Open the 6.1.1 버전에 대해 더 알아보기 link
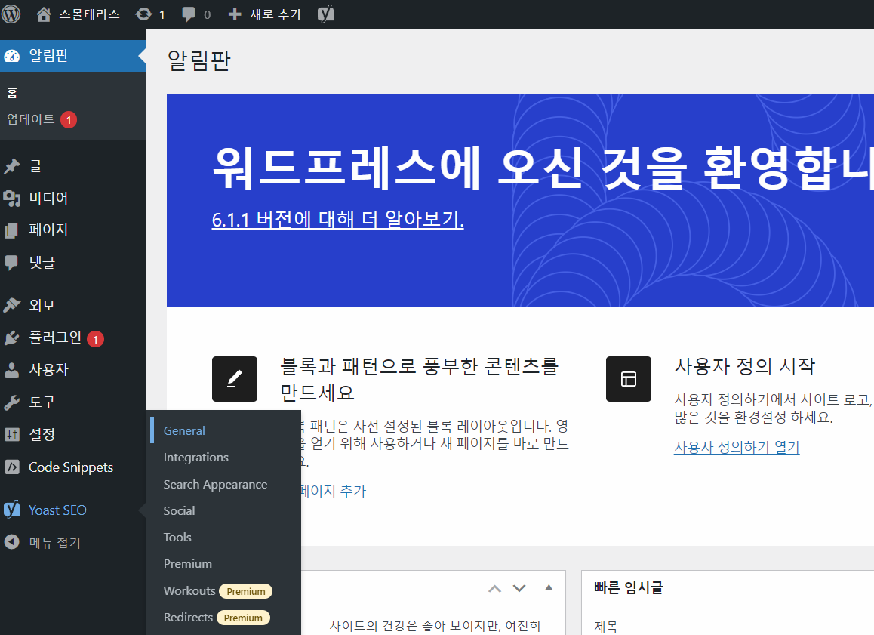Viewport: 874px width, 635px height. (338, 220)
